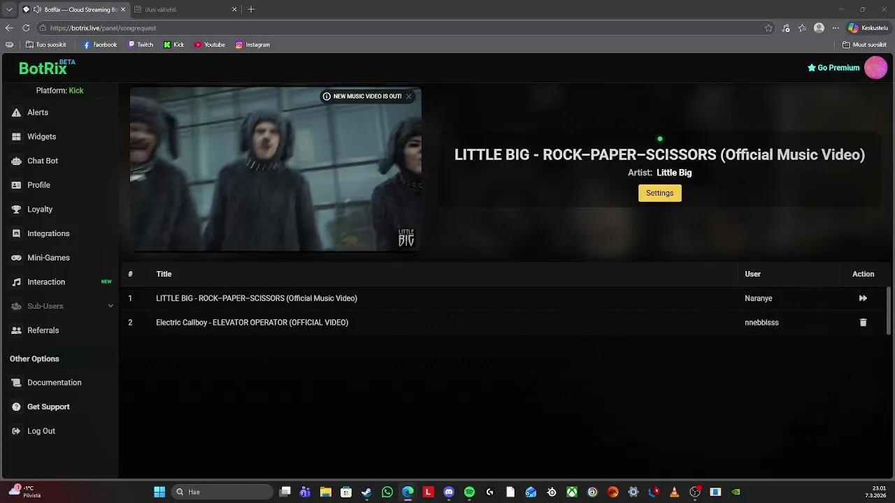Open the Kick bookmark
Viewport: 895px width, 503px height.
[x=174, y=45]
